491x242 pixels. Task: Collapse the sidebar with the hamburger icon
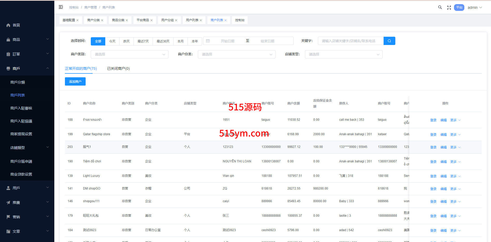tap(61, 7)
